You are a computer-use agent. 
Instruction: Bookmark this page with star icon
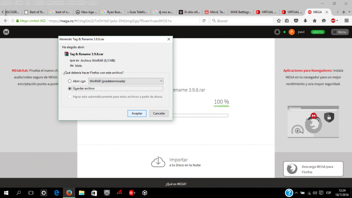pos(279,21)
